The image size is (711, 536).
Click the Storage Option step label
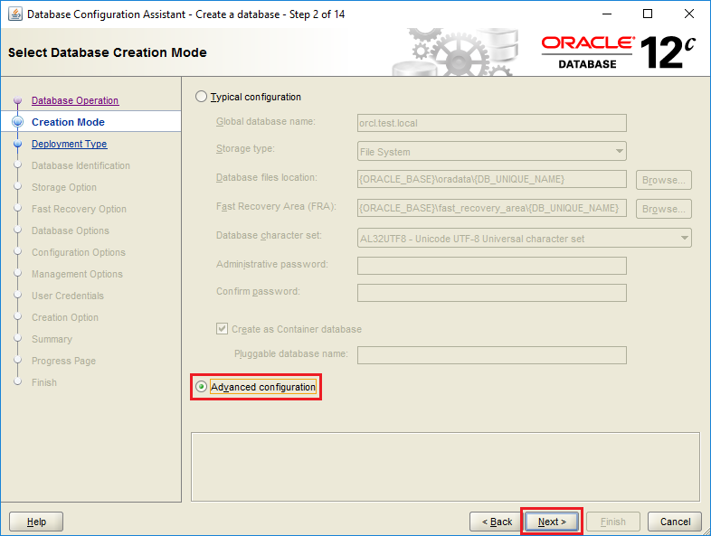pyautogui.click(x=64, y=188)
